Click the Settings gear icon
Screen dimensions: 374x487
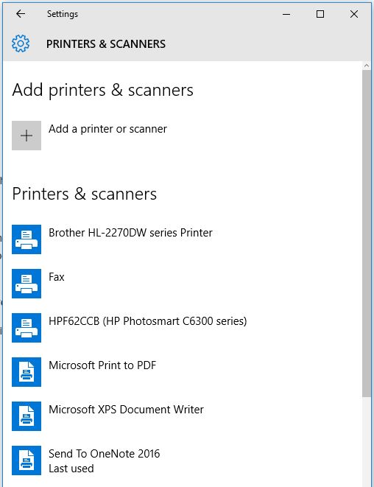click(x=21, y=43)
